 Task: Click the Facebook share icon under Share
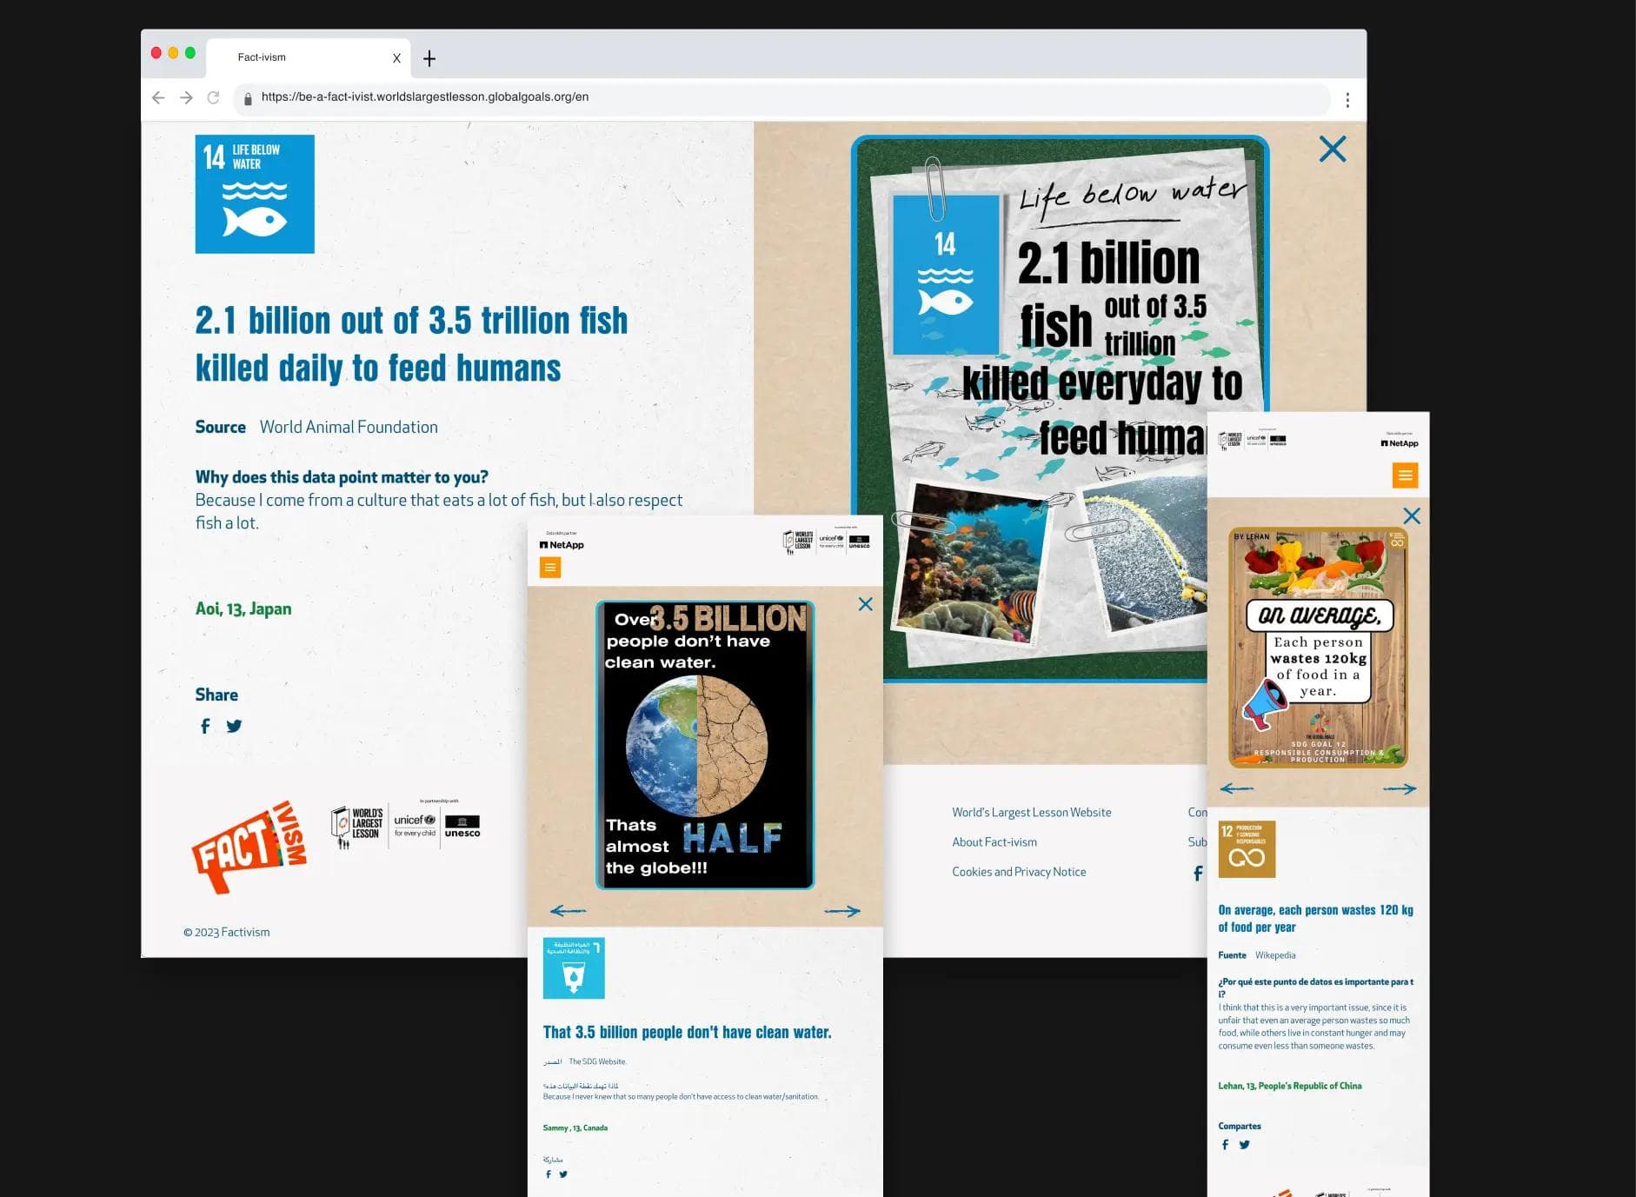(x=205, y=726)
